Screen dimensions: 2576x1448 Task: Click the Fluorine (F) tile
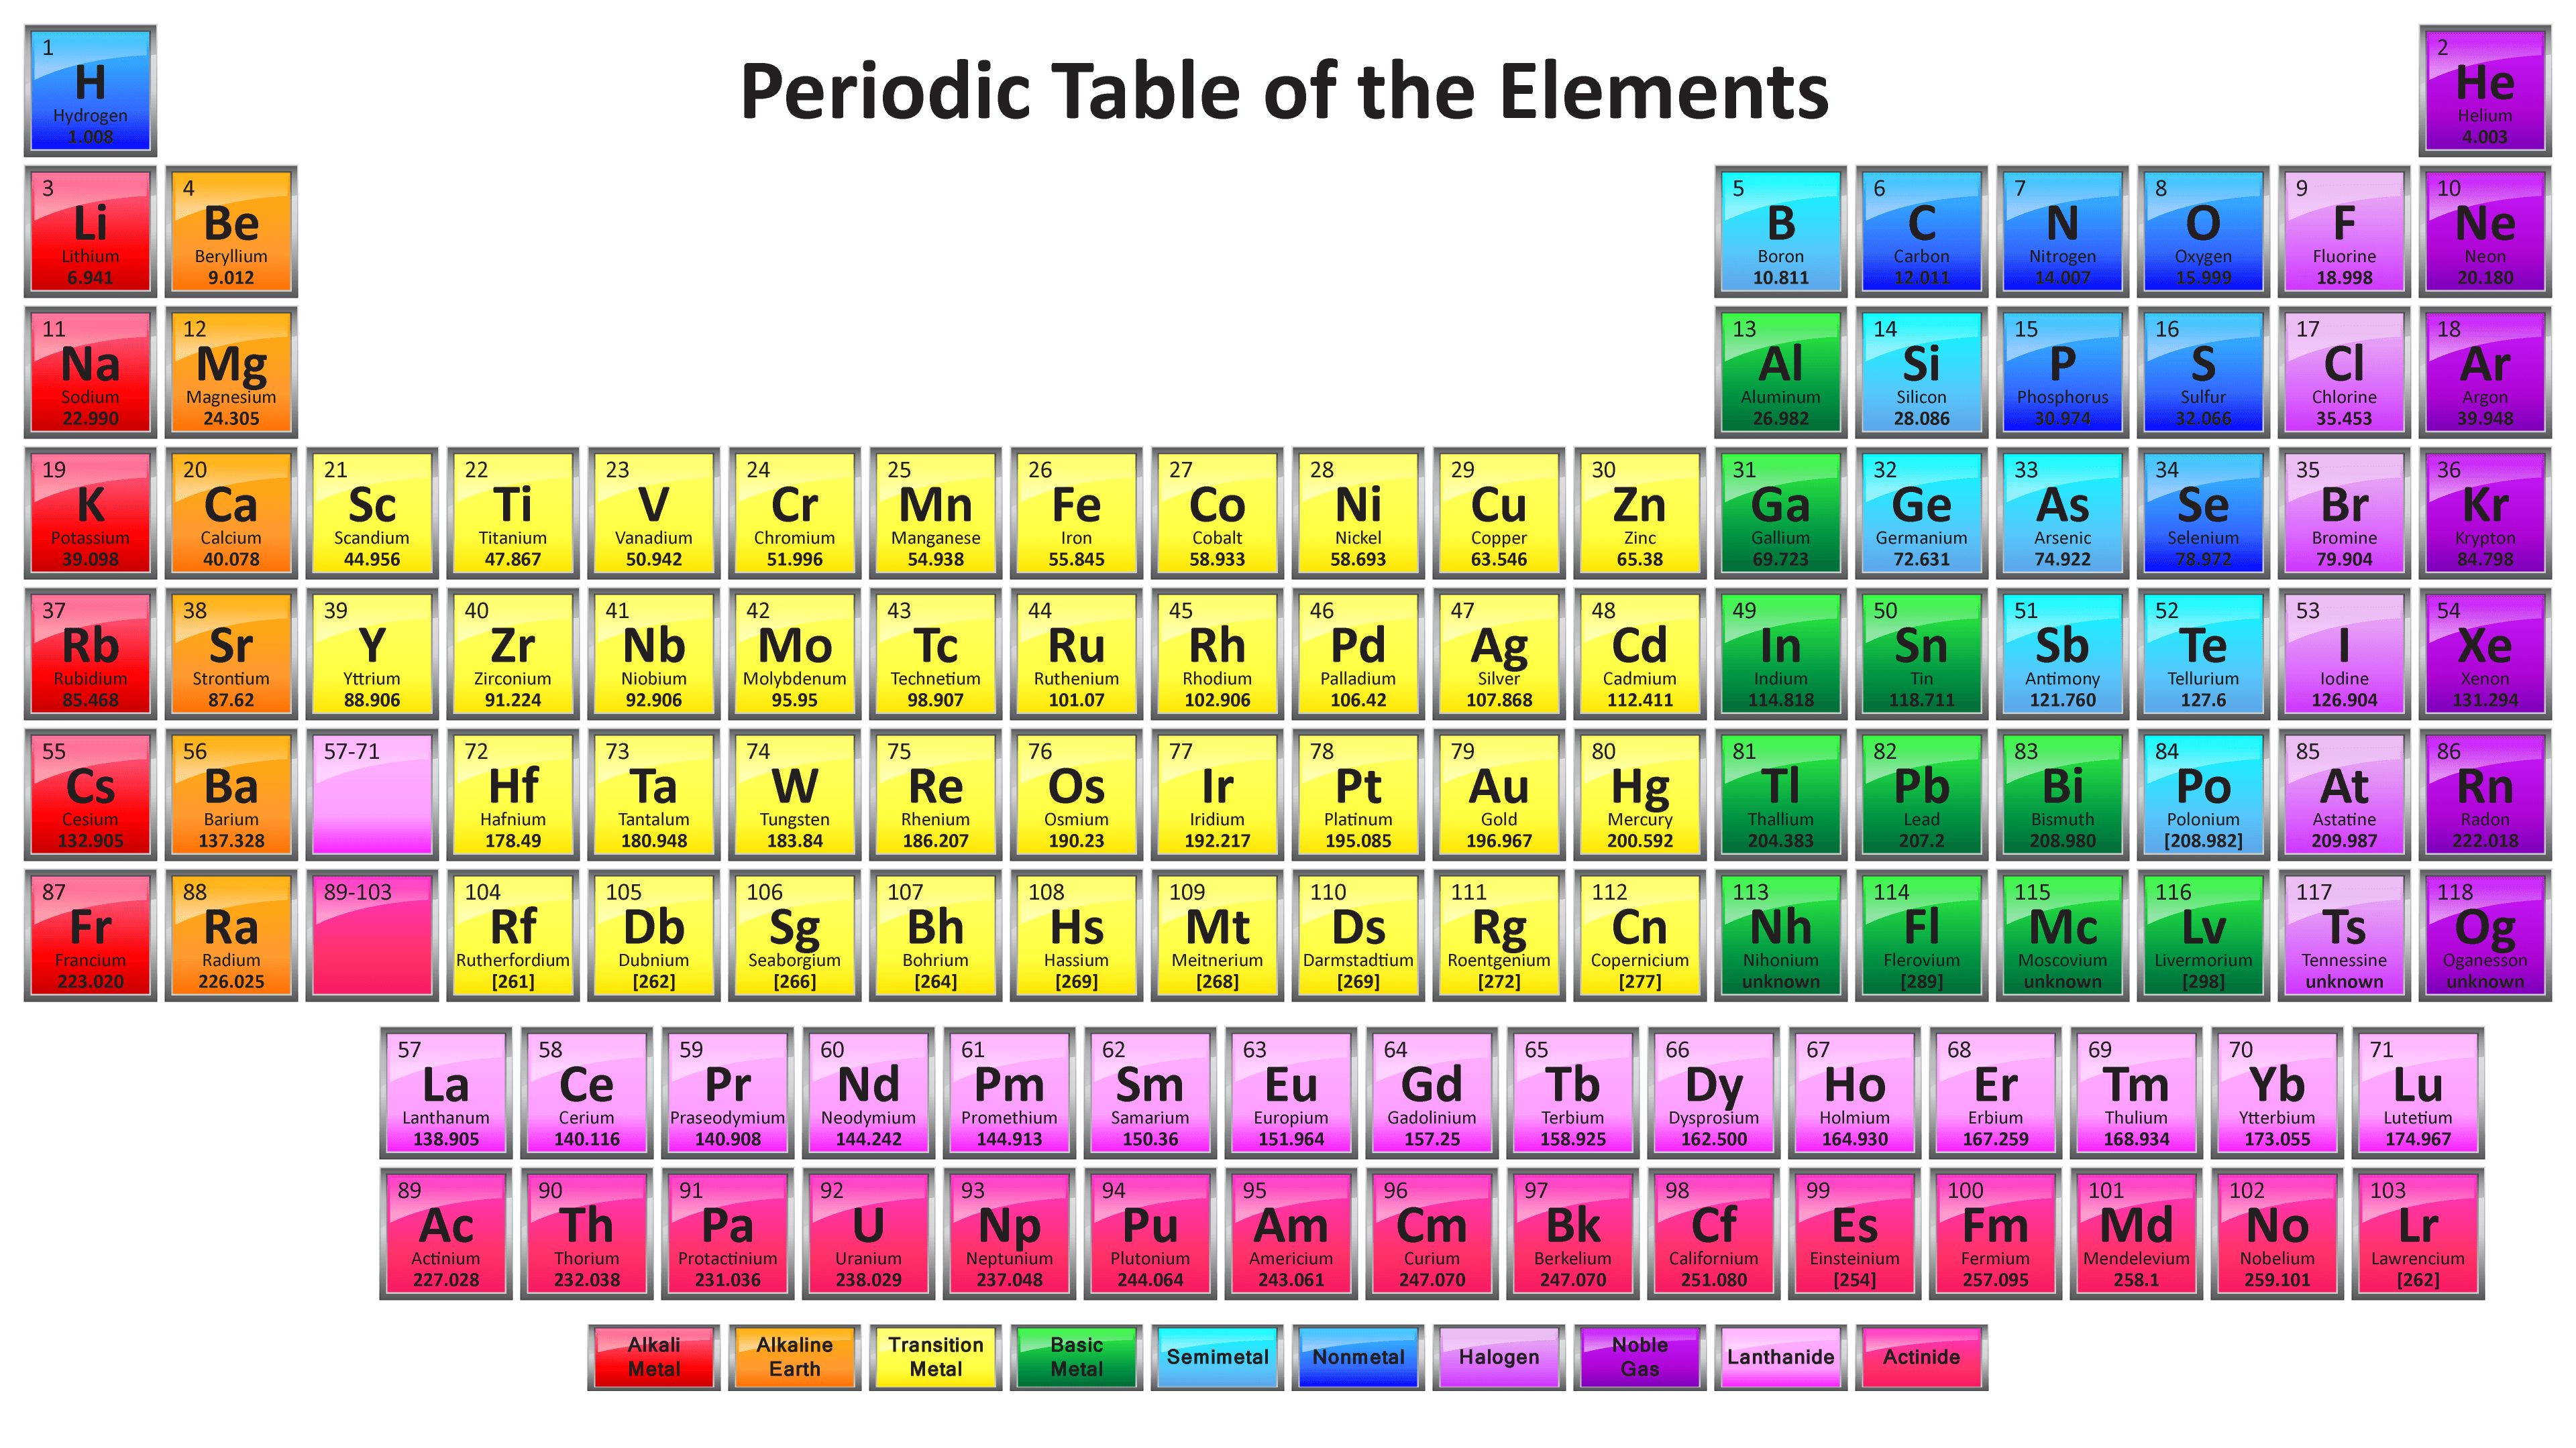pyautogui.click(x=2344, y=232)
